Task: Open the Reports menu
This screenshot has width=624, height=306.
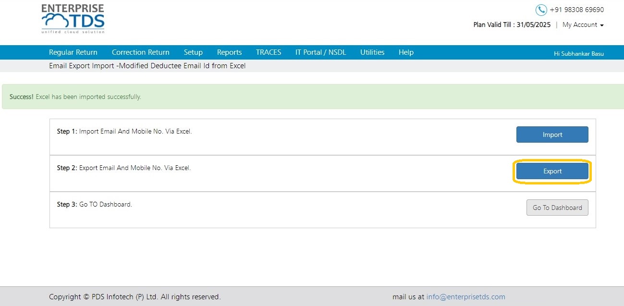Action: point(229,52)
